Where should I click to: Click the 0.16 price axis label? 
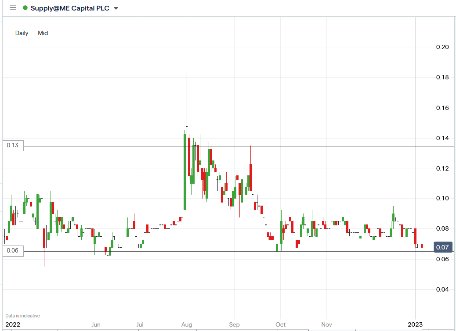(442, 108)
